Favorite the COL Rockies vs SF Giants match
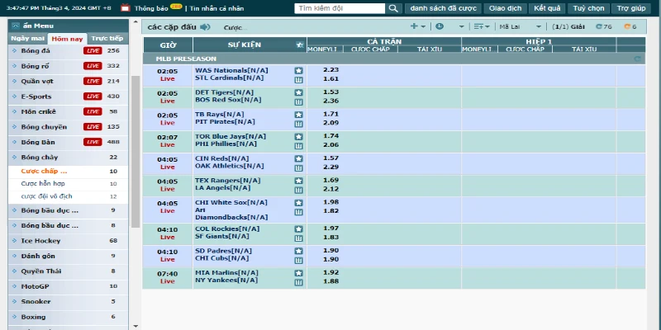661x330 pixels. click(x=298, y=229)
